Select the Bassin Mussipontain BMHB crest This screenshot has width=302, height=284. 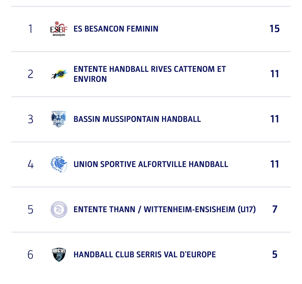coord(59,119)
